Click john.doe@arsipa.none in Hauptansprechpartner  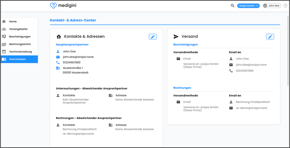tap(78, 57)
